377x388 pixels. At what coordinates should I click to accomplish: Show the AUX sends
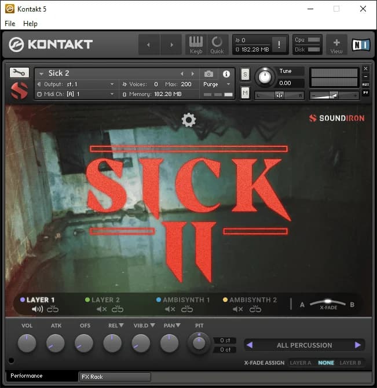tap(365, 84)
